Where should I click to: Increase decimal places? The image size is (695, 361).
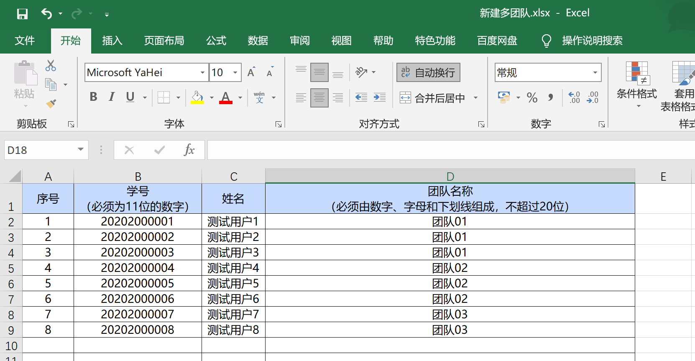click(574, 97)
